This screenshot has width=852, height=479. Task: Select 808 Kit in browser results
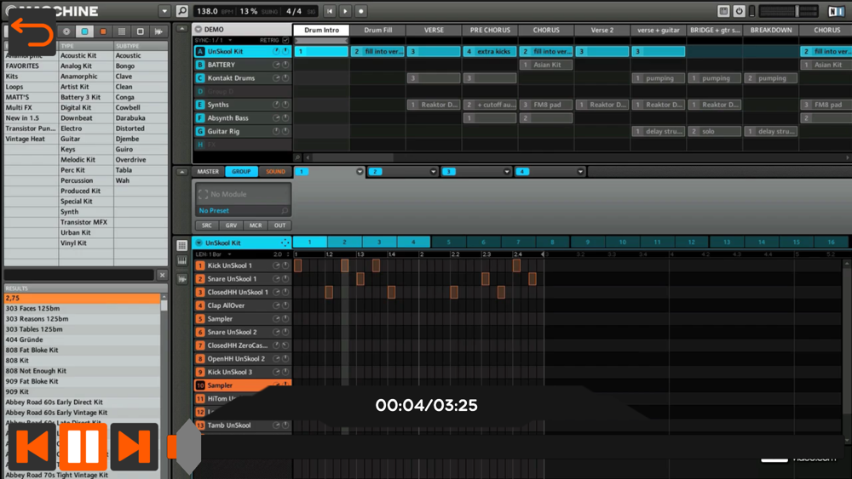point(19,360)
